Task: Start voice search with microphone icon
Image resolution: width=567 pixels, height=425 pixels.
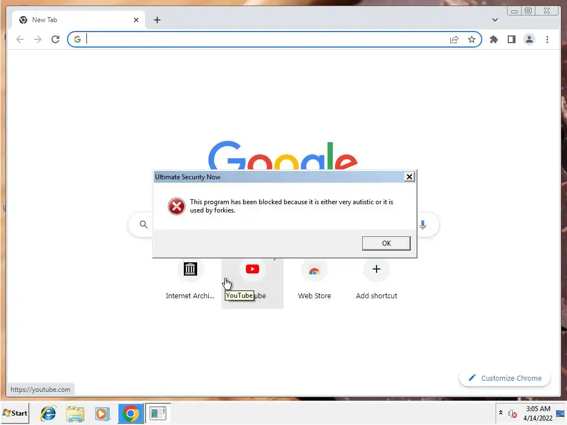Action: click(422, 225)
